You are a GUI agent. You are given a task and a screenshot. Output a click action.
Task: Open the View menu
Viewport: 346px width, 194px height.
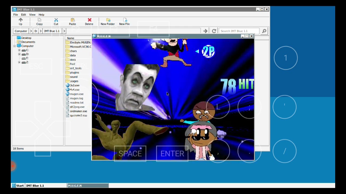click(x=32, y=15)
